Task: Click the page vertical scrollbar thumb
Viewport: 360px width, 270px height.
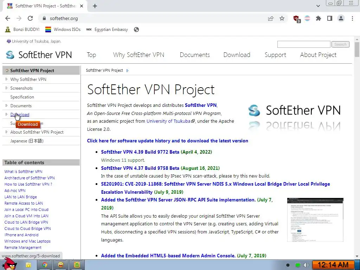Action: tap(357, 49)
